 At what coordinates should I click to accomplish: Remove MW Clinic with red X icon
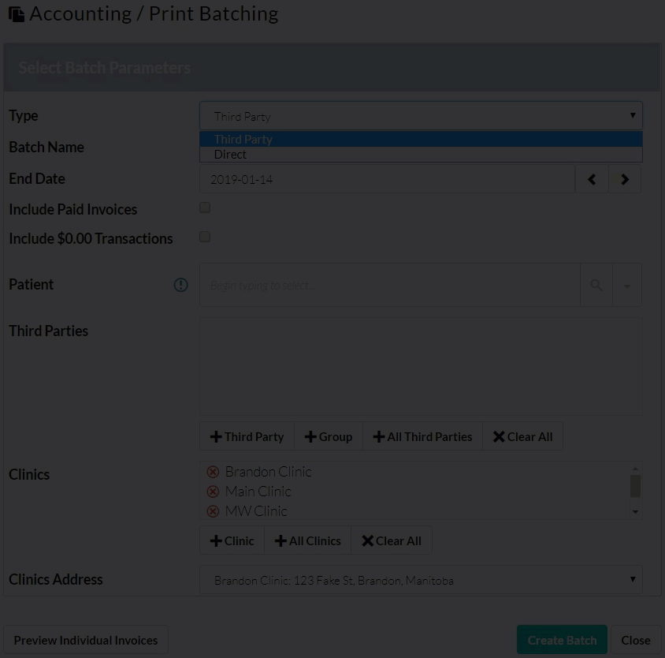[x=213, y=511]
